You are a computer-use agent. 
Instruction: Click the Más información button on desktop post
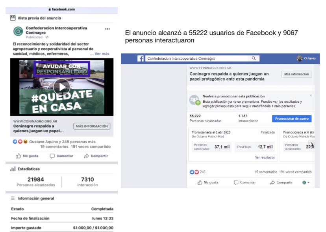coord(296,74)
